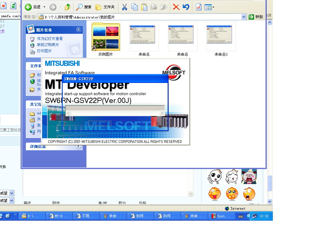The width and height of the screenshot is (315, 236).
Task: Open the Views dropdown menu
Action: pos(209,7)
